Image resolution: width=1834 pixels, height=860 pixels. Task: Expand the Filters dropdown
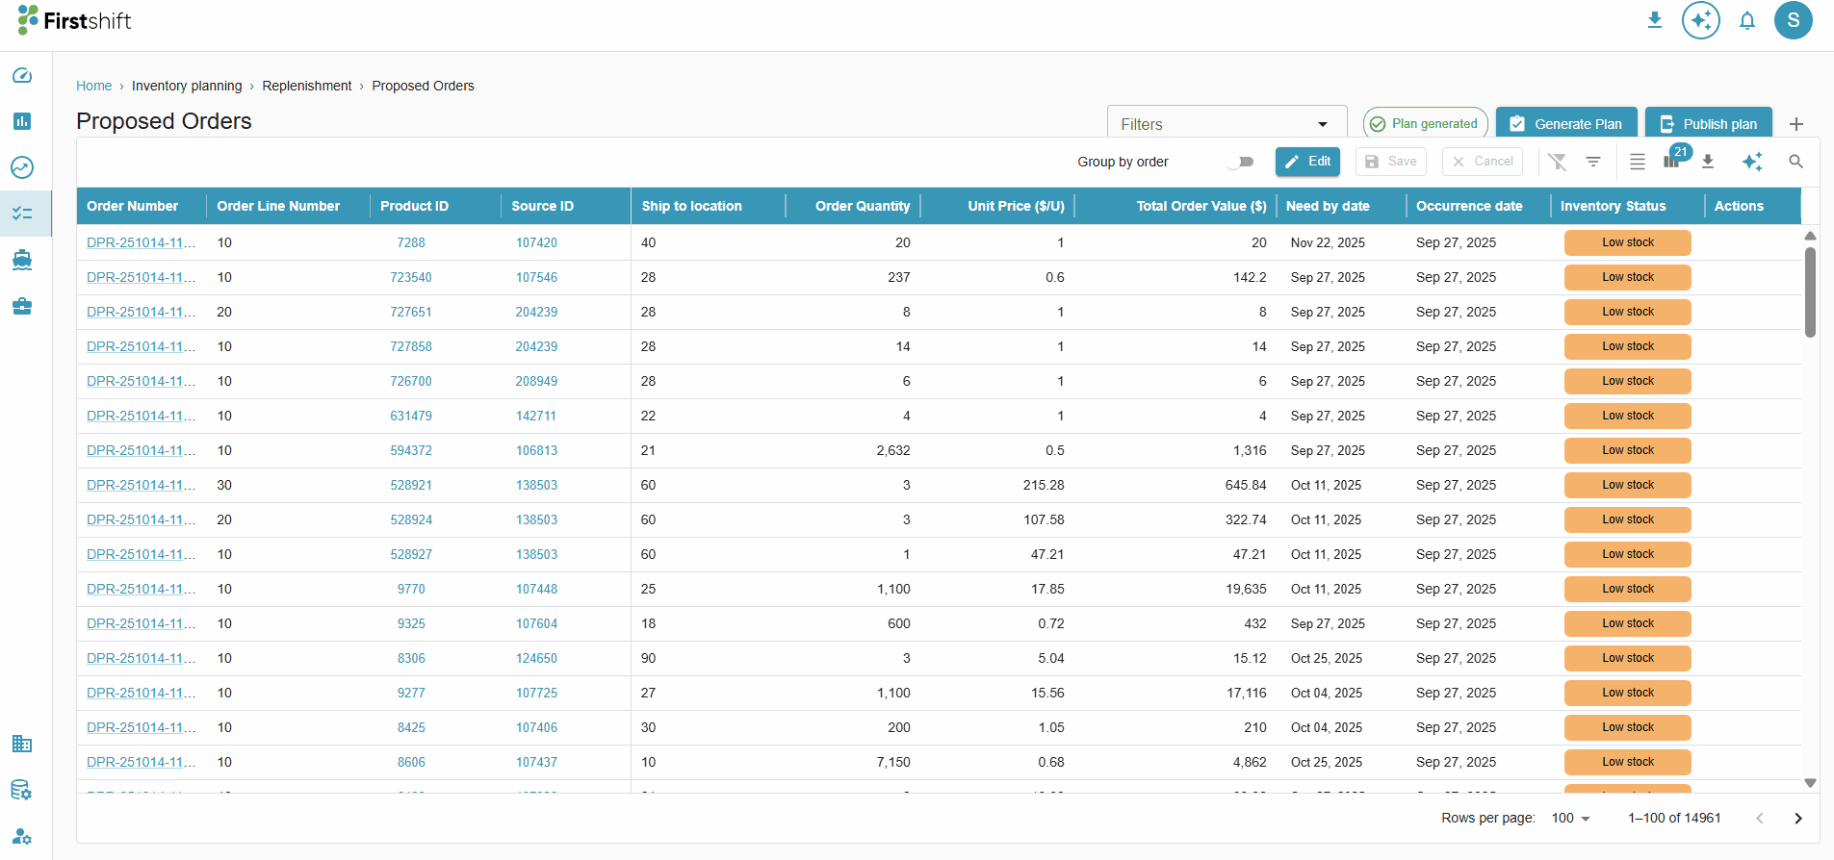[1227, 124]
